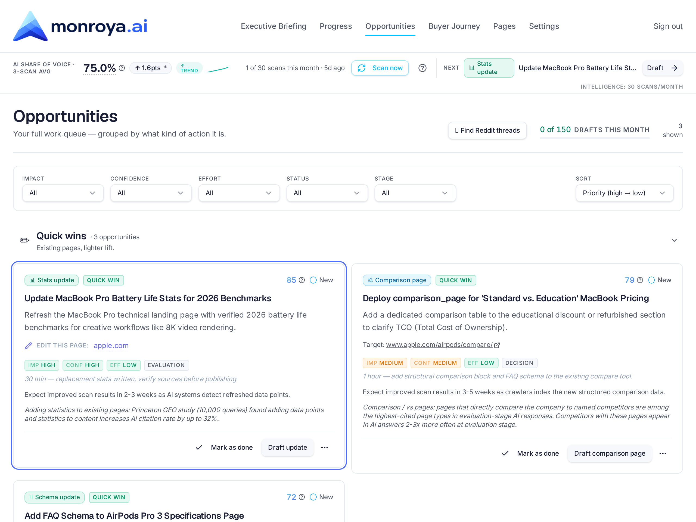
Task: Click the score 79 info icon
Action: pos(640,280)
